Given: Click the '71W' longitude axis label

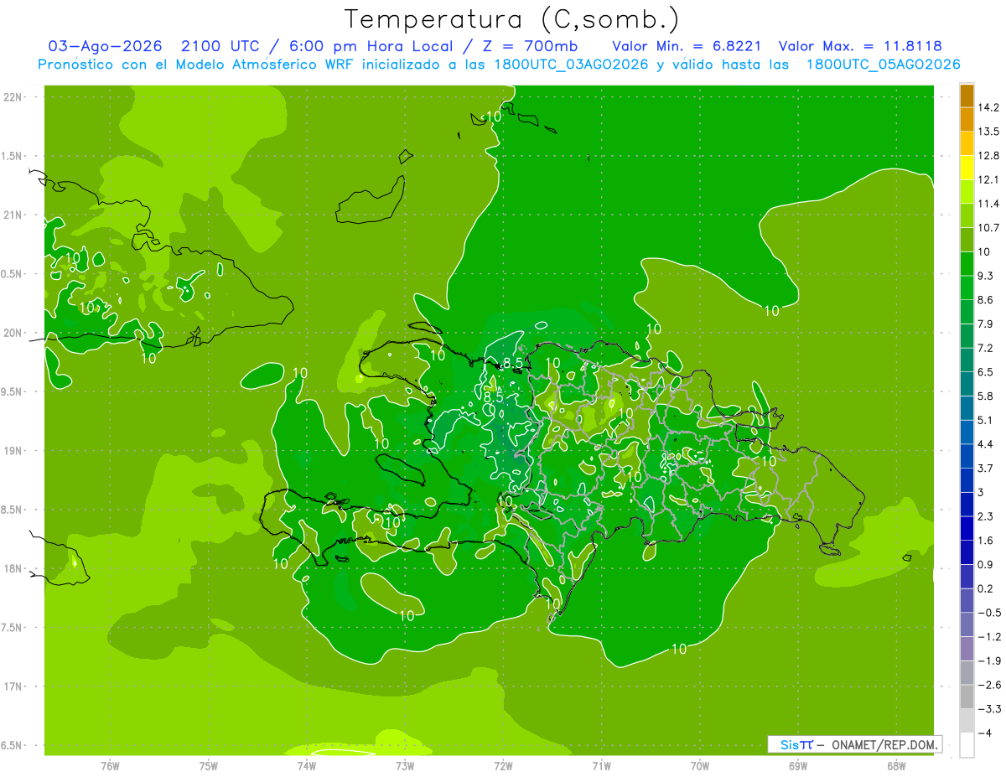Looking at the screenshot, I should point(601,765).
